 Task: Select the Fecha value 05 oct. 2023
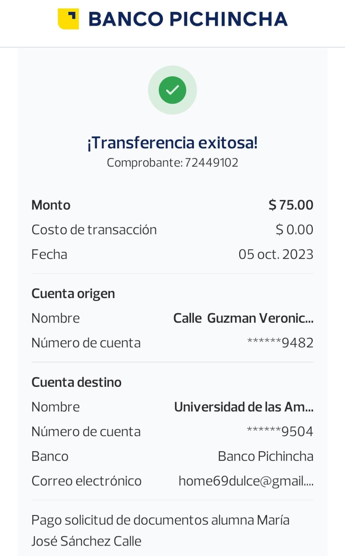[x=276, y=254]
